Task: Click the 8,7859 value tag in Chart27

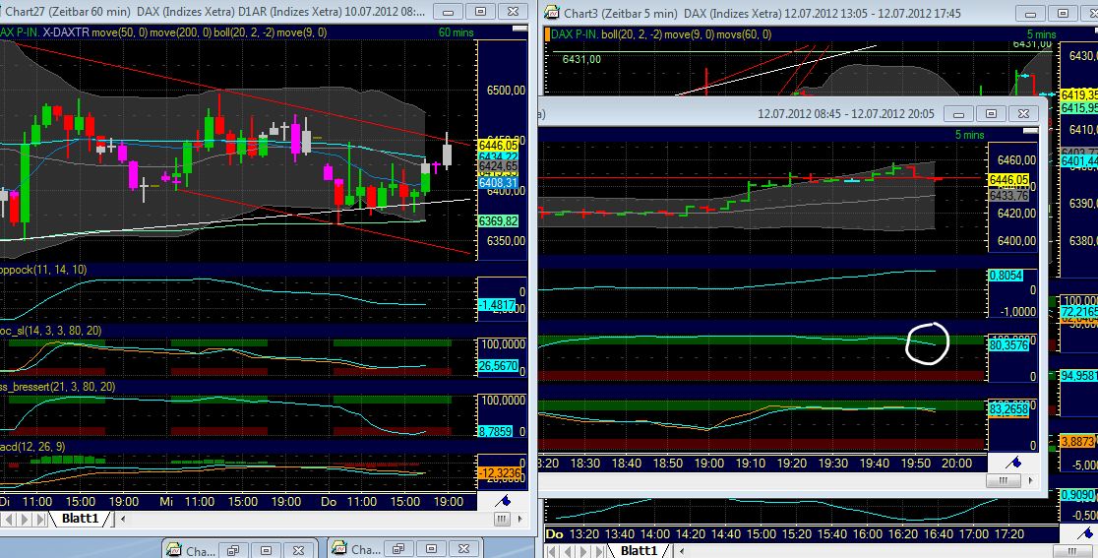Action: (x=495, y=432)
